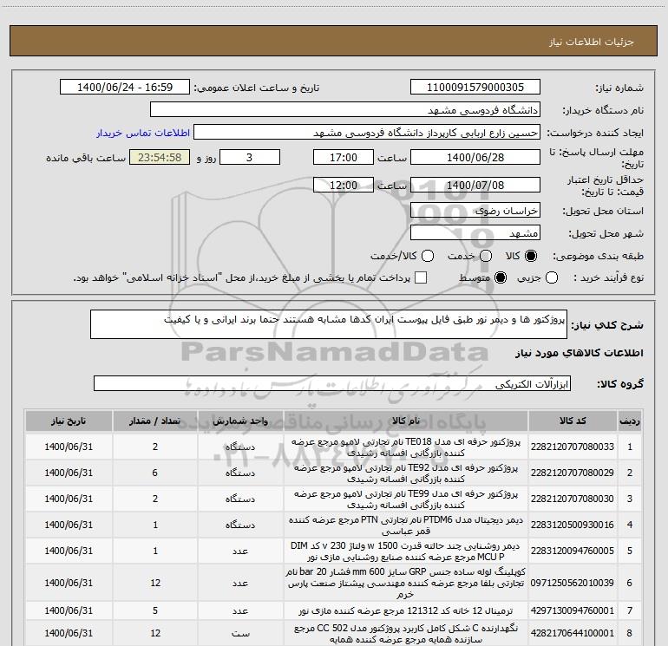
Task: Click the announcement date field 1400/06/24 - 16:59
Action: (x=125, y=88)
